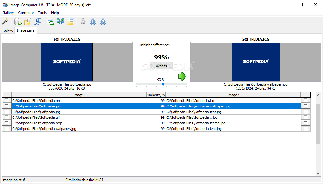Click the large 99% similarity label

pos(161,57)
